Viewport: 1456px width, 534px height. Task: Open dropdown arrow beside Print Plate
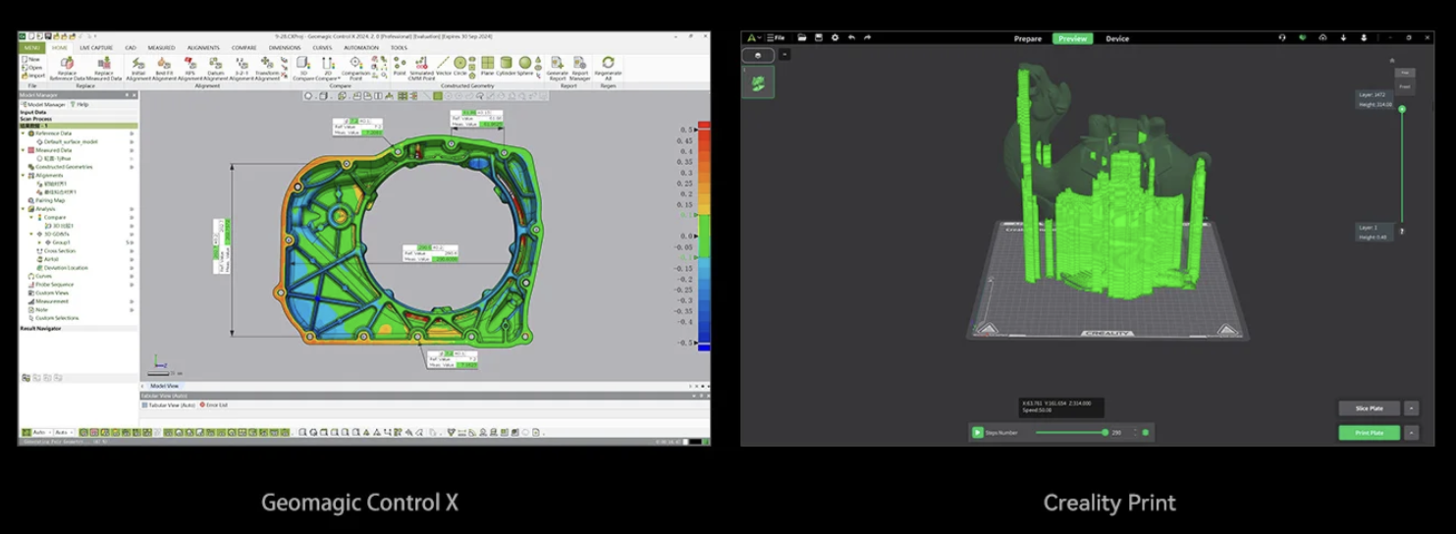coord(1411,432)
